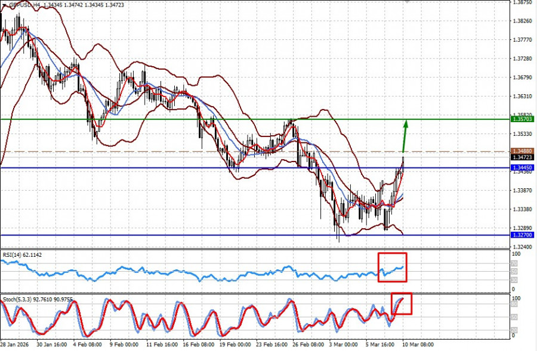Select the blue horizontal line at 1.32700
537x351 pixels.
(255, 235)
